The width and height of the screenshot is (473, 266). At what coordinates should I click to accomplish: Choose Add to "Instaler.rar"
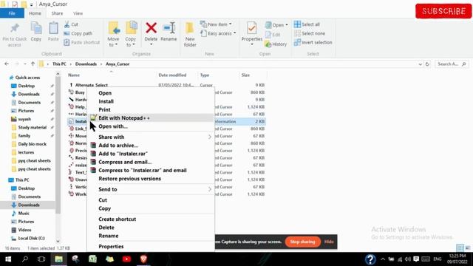point(123,154)
